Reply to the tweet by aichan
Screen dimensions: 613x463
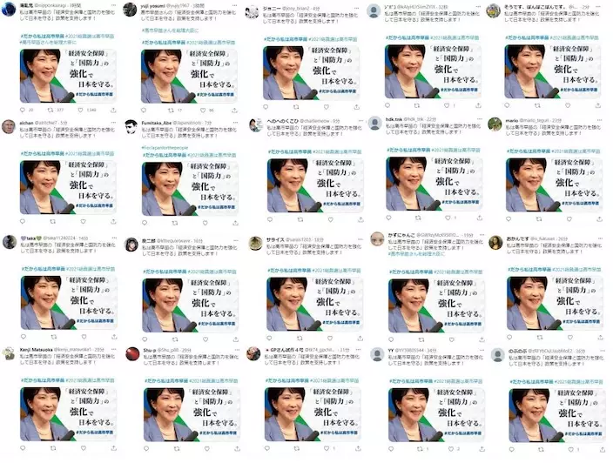pos(23,222)
